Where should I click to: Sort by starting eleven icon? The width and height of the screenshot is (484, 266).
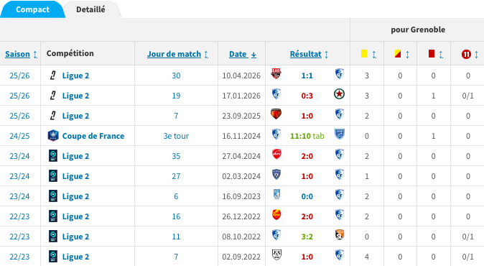pos(466,55)
